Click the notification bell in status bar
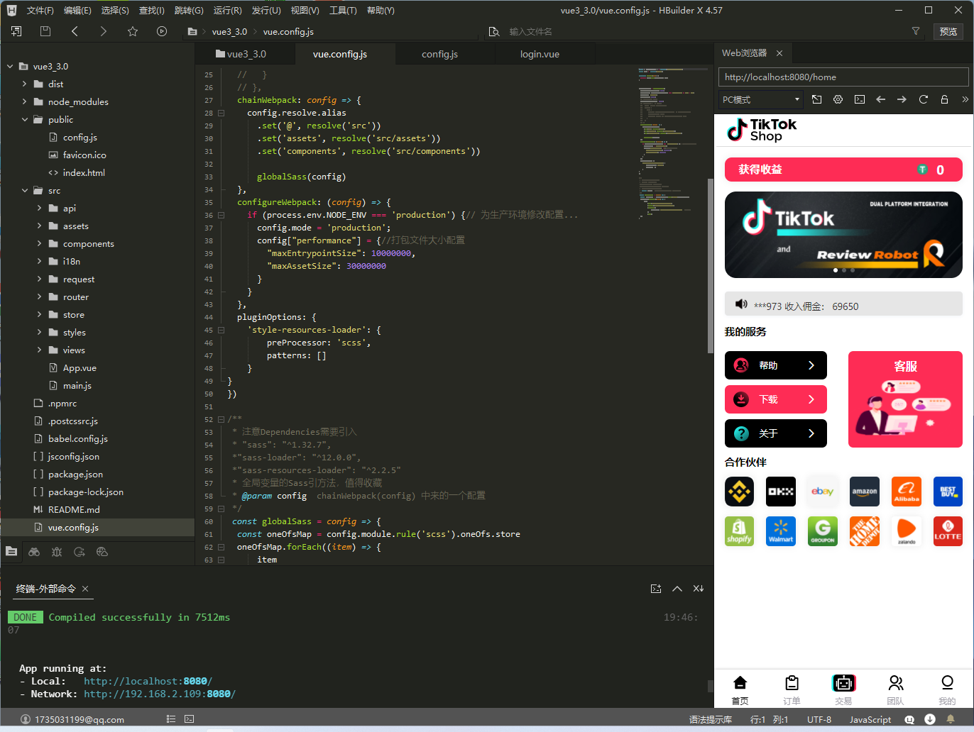This screenshot has width=974, height=732. [951, 719]
